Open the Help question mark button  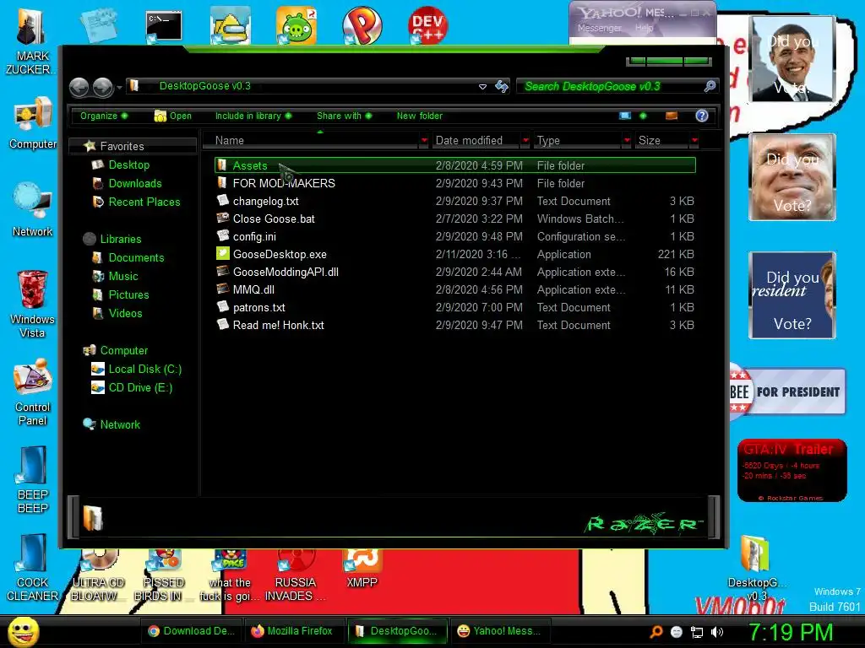pos(701,116)
